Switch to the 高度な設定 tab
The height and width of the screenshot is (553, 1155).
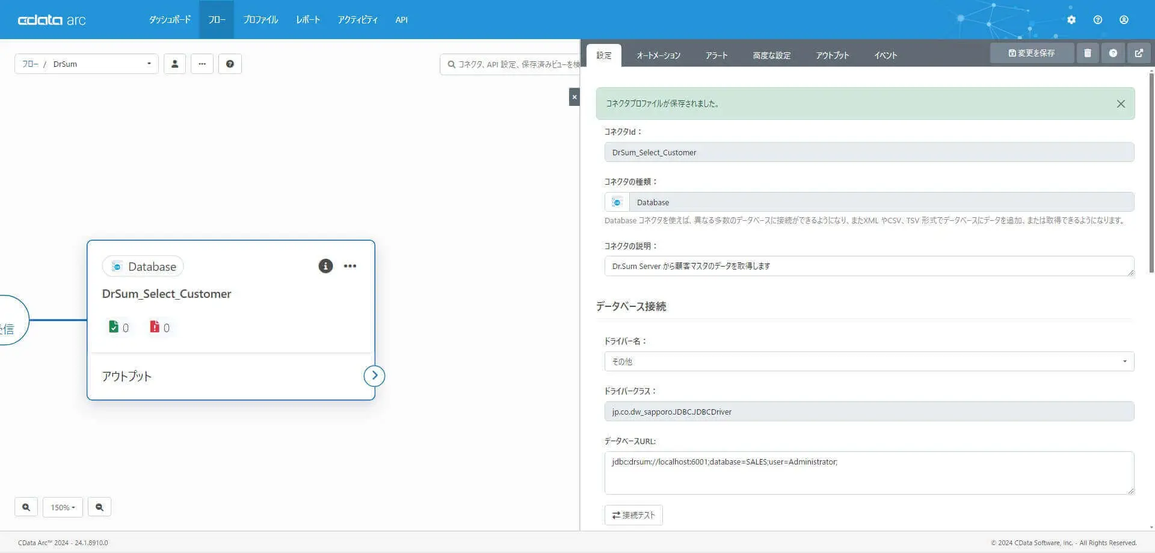click(772, 55)
